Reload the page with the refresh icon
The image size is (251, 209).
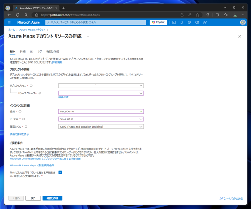click(17, 15)
